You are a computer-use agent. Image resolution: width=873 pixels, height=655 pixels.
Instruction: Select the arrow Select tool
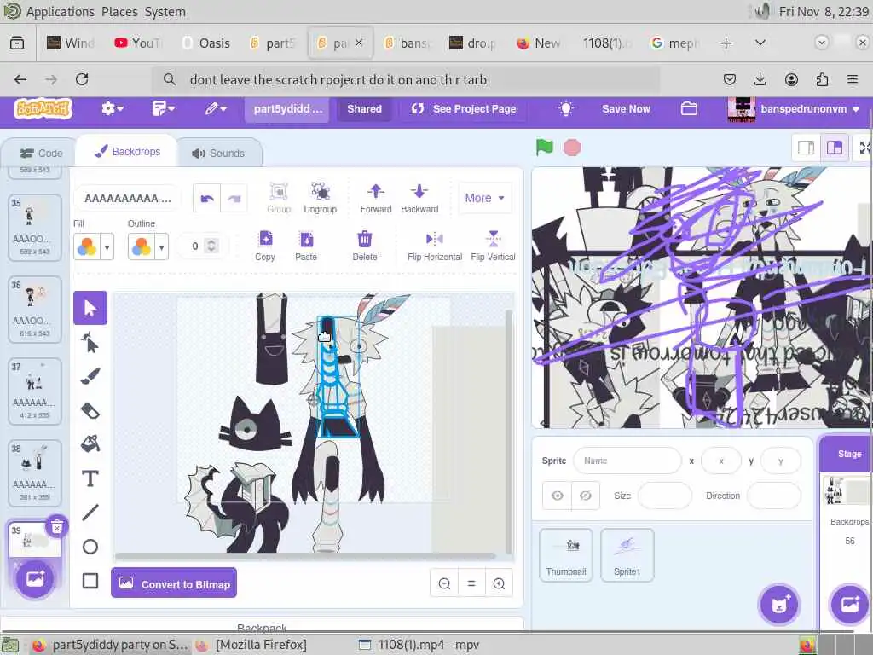90,308
